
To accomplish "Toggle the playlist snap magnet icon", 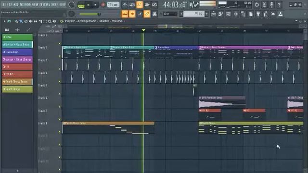I will click(9, 21).
